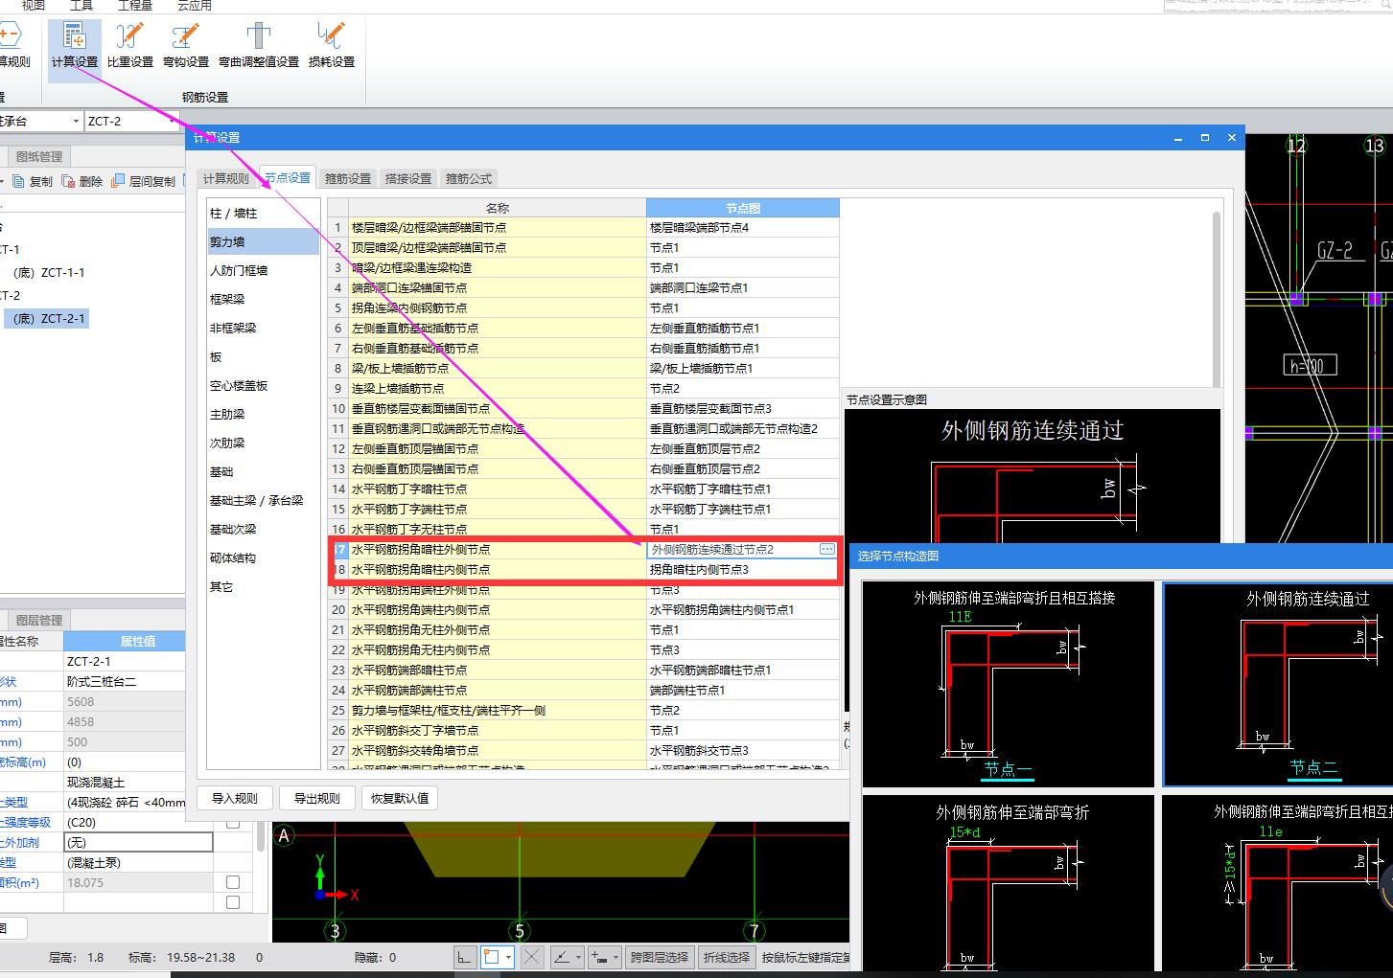The image size is (1393, 978).
Task: Switch to the 搭接设置 tab
Action: [408, 178]
